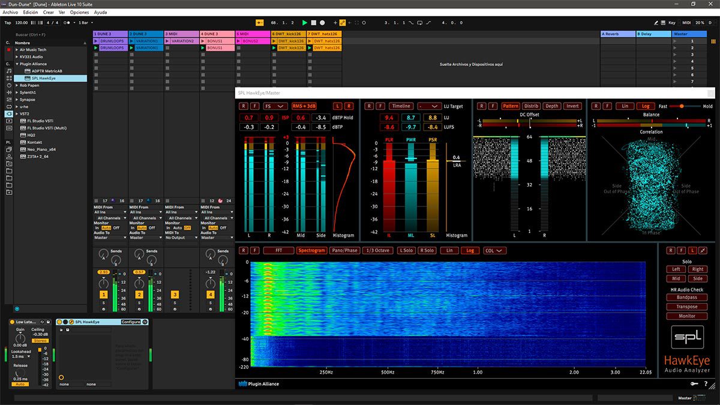Open the Ayuda menu

(x=101, y=12)
